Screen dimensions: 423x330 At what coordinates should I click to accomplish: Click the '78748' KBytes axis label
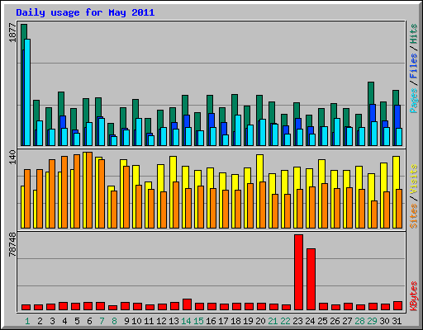pyautogui.click(x=13, y=244)
